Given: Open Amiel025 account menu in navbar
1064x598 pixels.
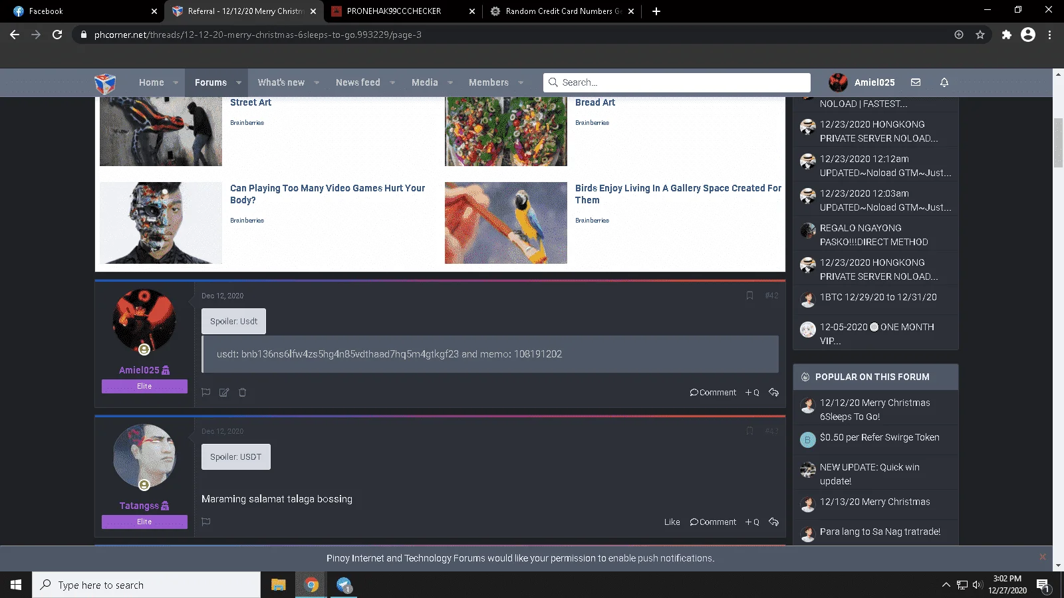Looking at the screenshot, I should tap(862, 82).
